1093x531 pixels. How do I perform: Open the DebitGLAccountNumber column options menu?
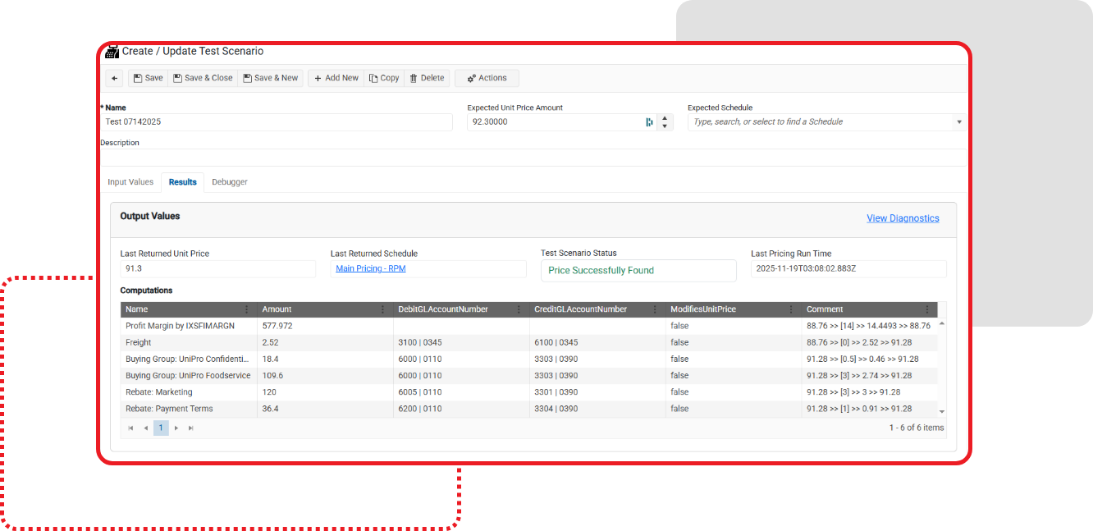tap(519, 310)
